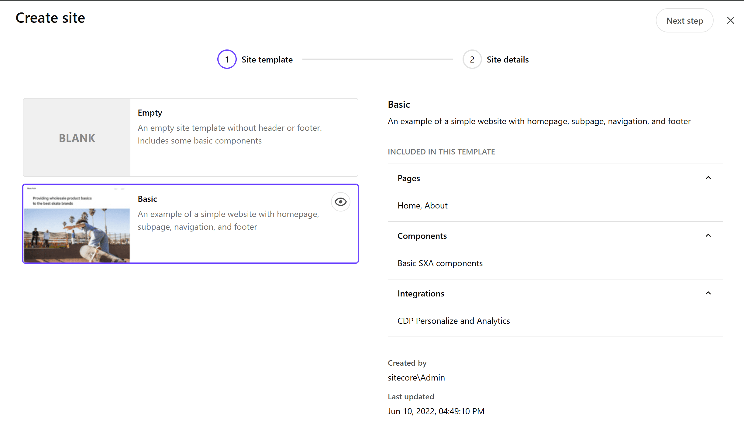The width and height of the screenshot is (744, 440).
Task: Click the Pages accordion header
Action: 408,178
